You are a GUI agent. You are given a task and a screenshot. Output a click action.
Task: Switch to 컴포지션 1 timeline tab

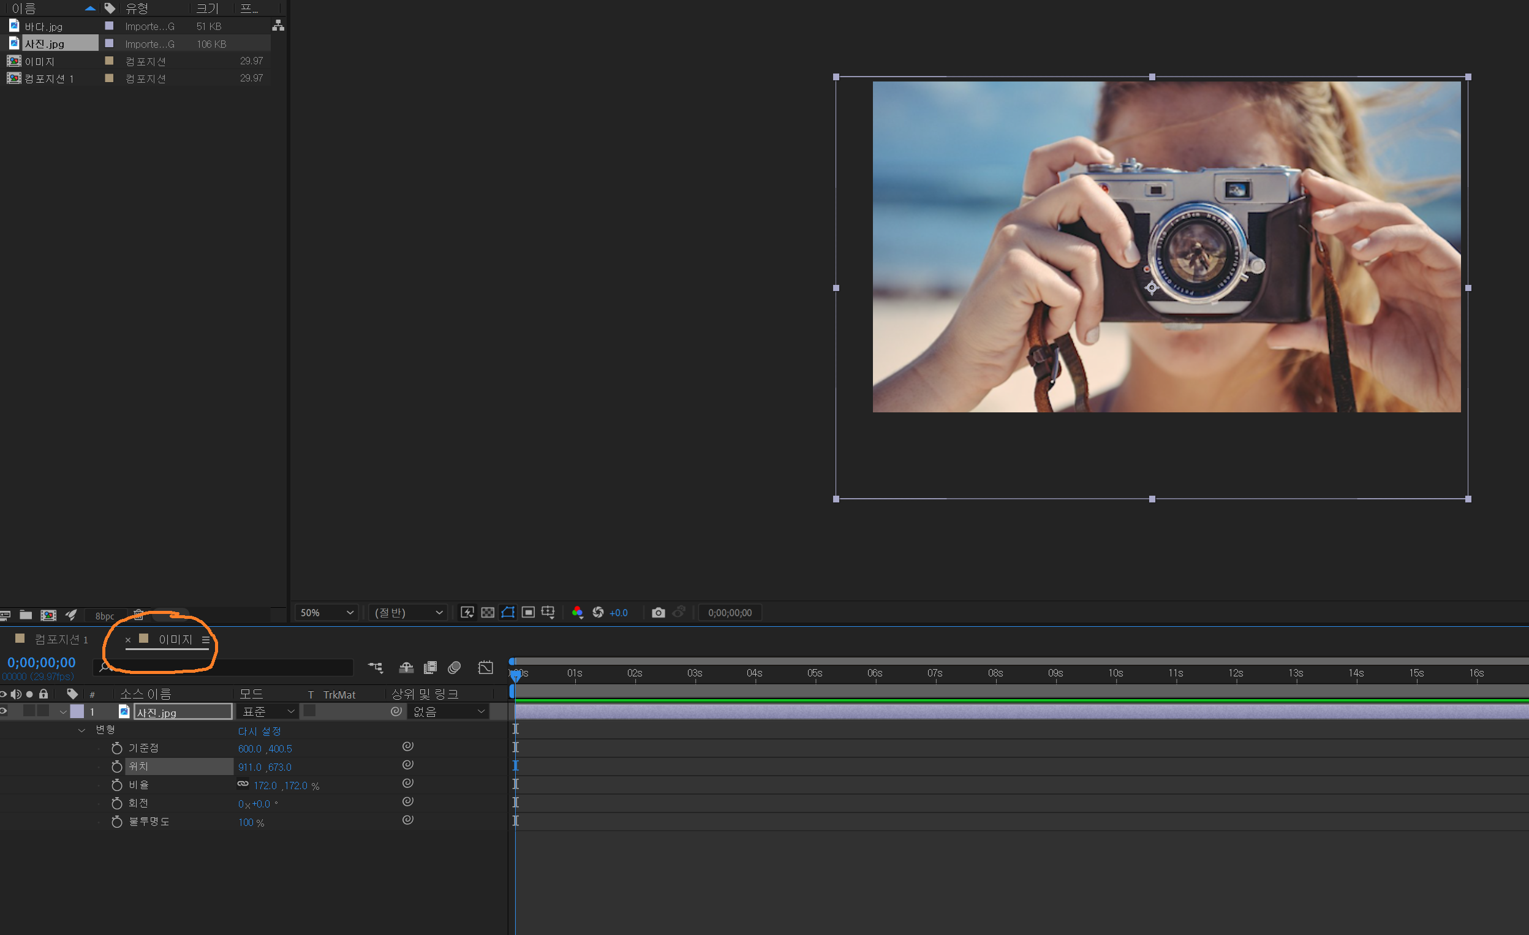(61, 640)
